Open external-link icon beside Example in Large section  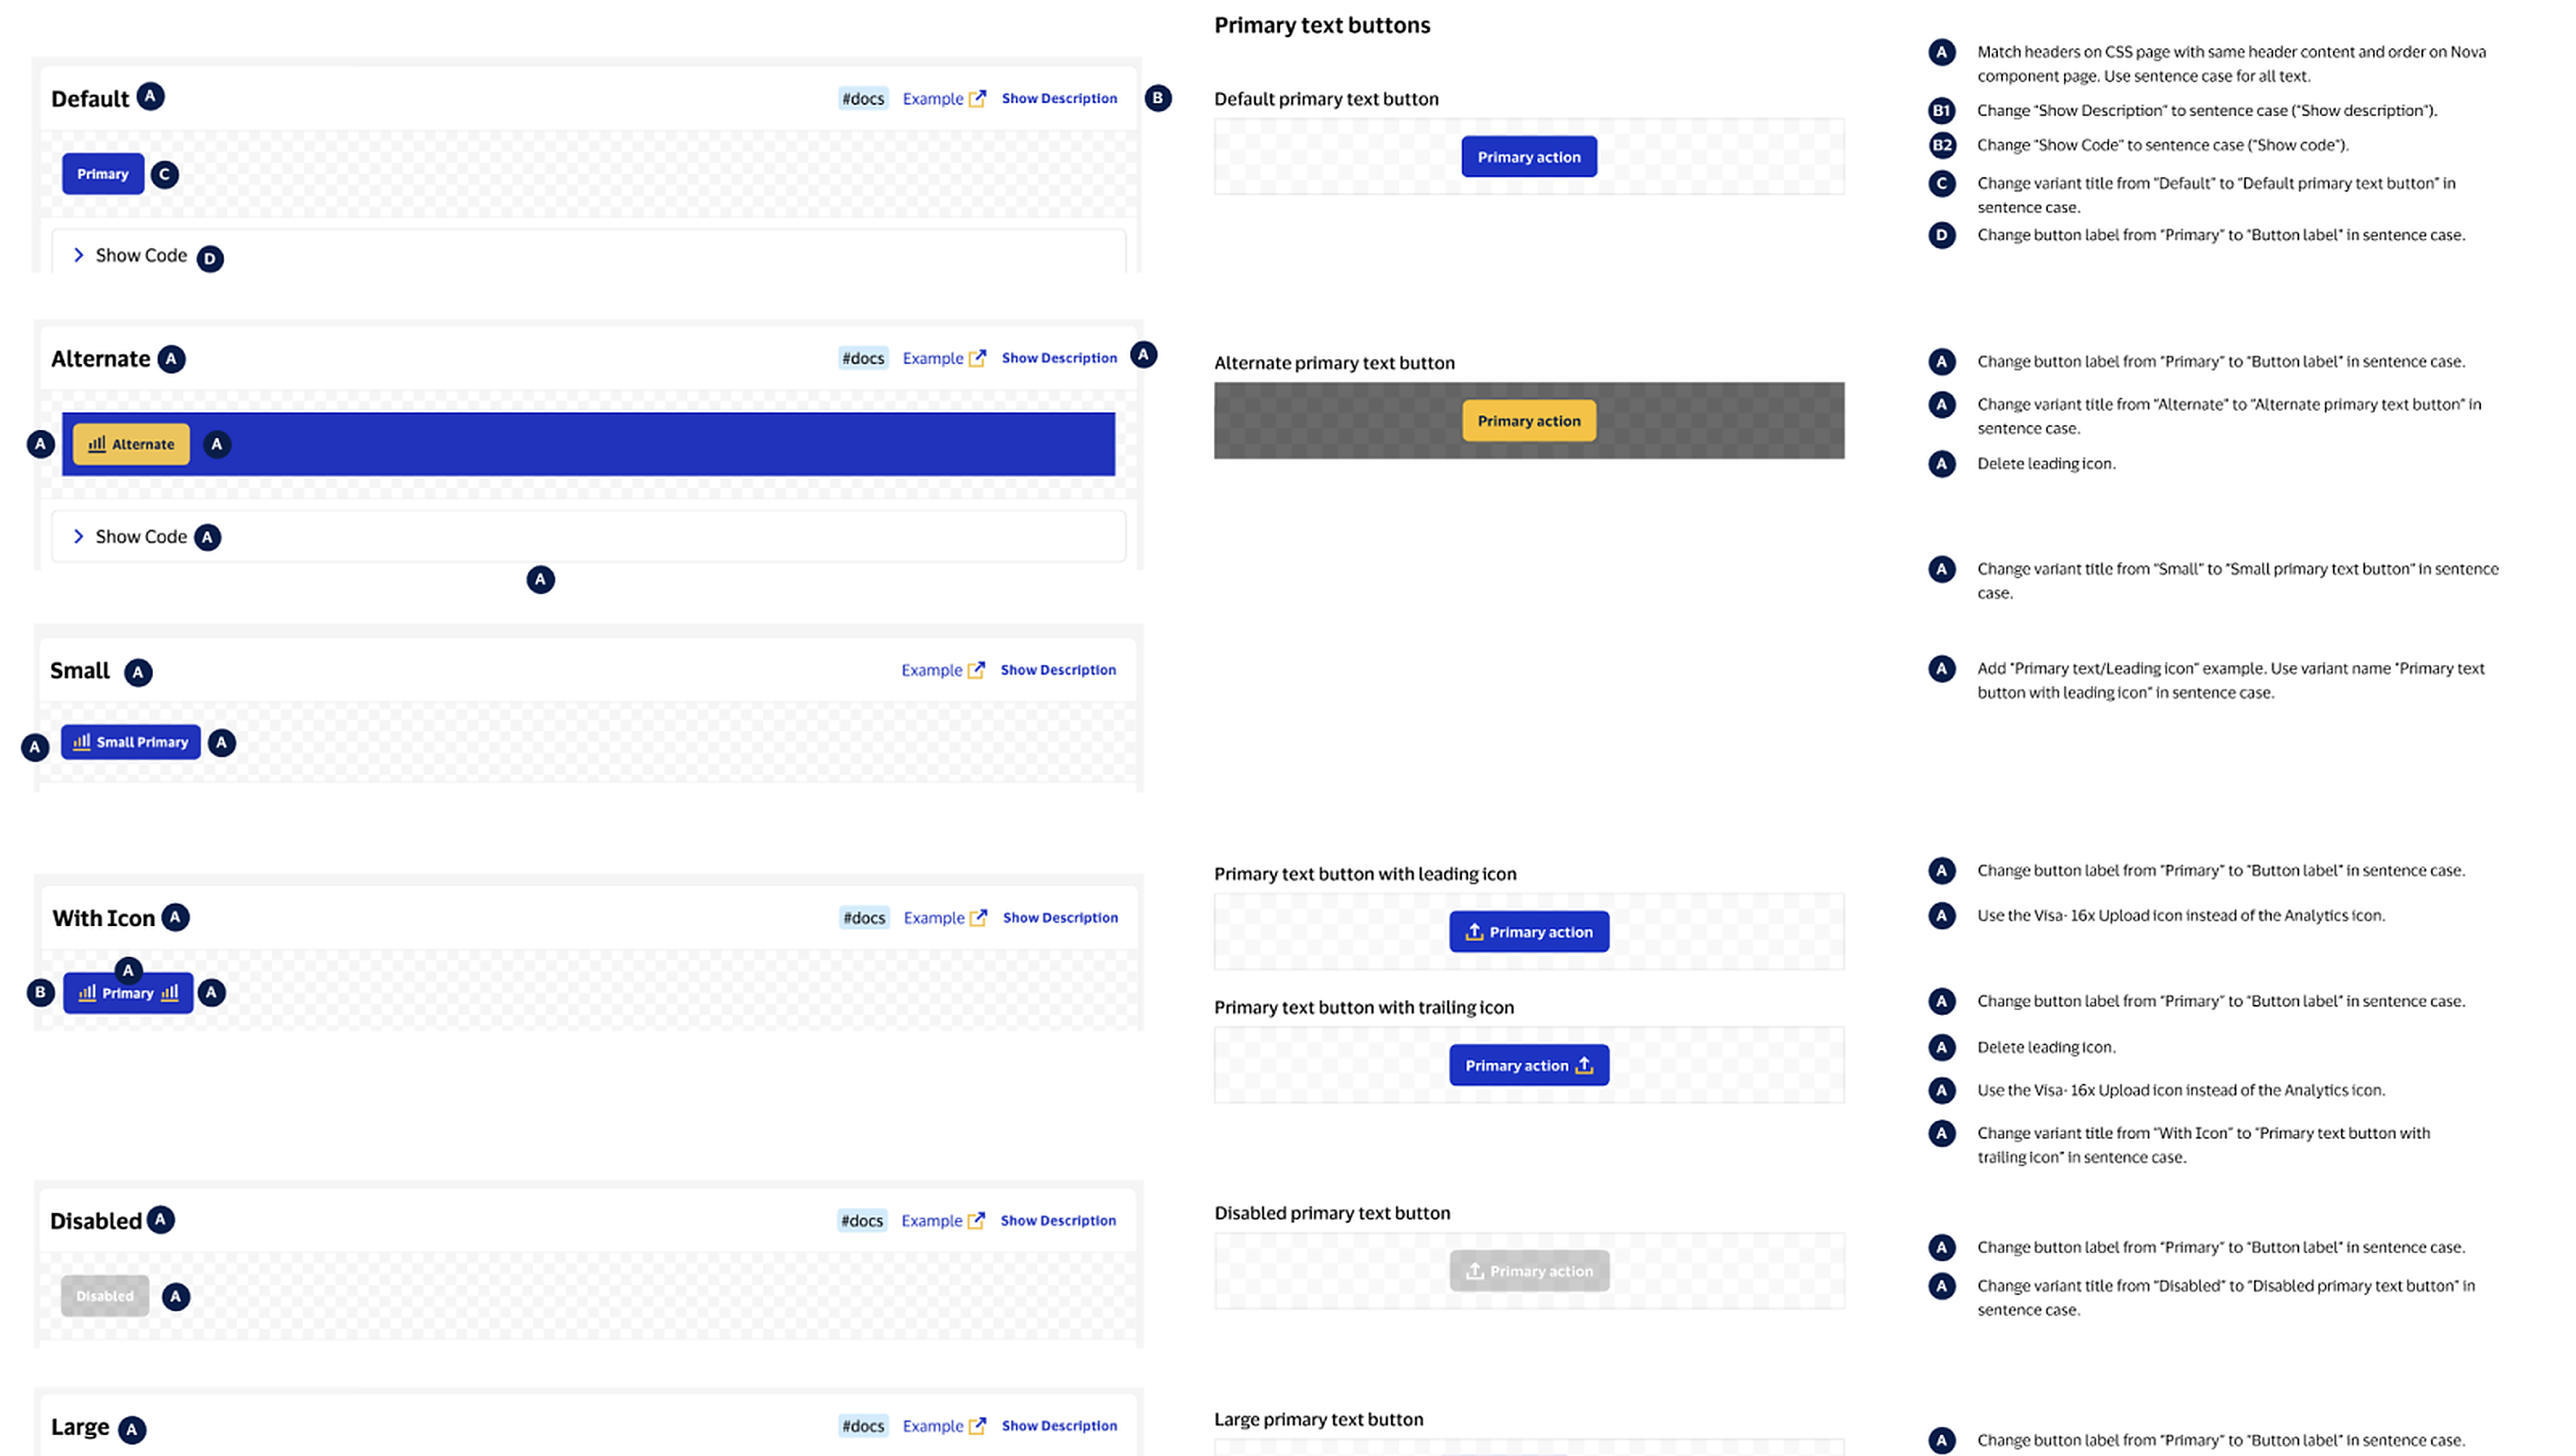coord(977,1427)
